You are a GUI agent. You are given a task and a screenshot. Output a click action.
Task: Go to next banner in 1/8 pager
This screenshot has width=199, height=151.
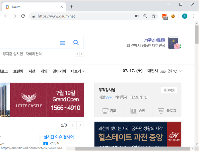[x=80, y=125]
